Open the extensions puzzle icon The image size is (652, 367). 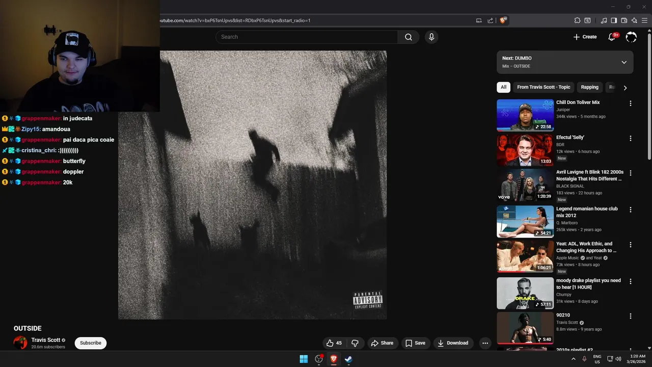[577, 20]
